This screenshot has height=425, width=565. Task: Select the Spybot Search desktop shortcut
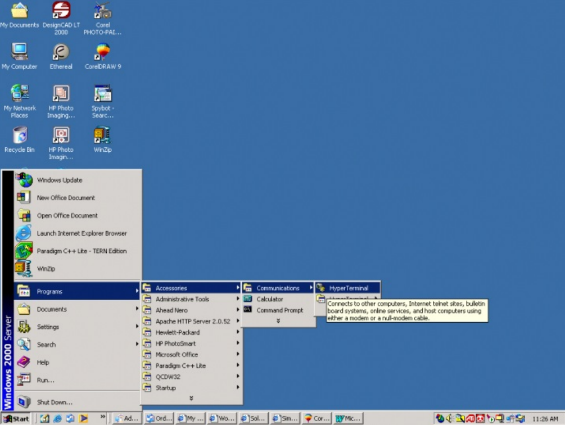coord(103,101)
